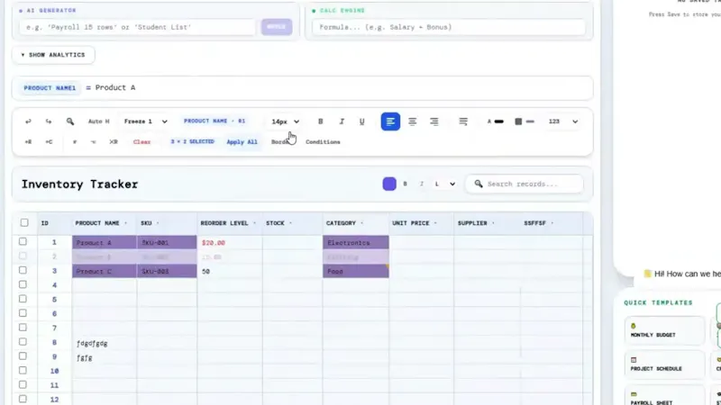Select the cell containing $20.00
The width and height of the screenshot is (721, 405).
[x=230, y=242]
